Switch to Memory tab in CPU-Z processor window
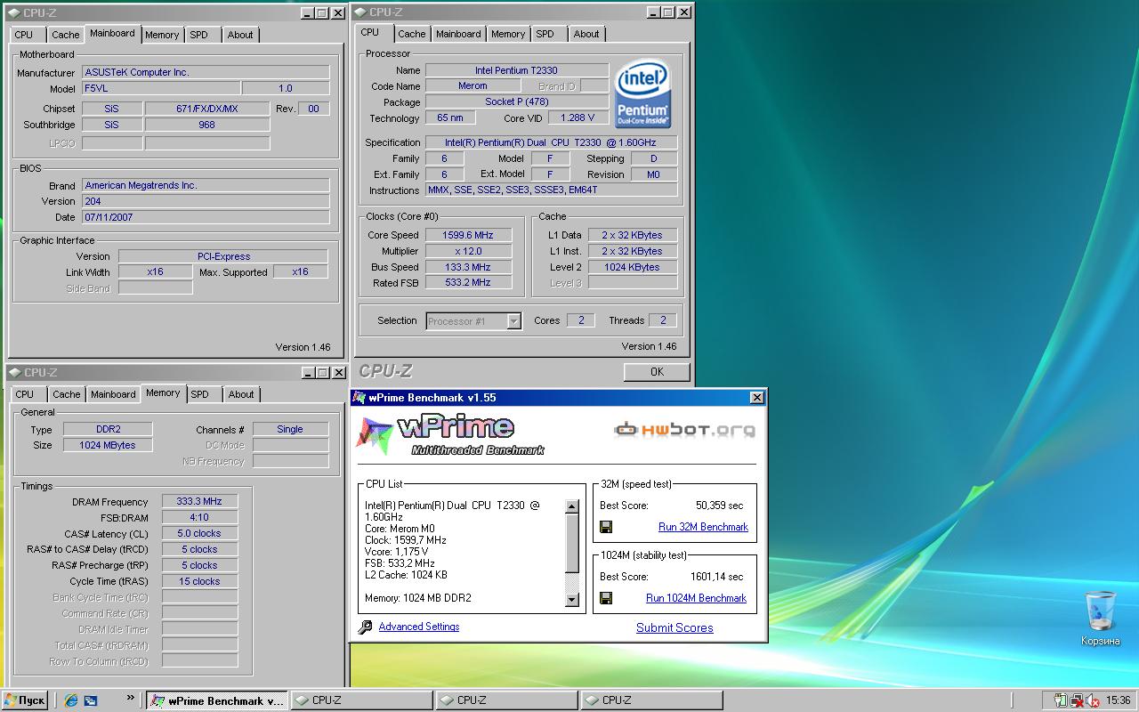This screenshot has width=1139, height=712. (x=508, y=34)
